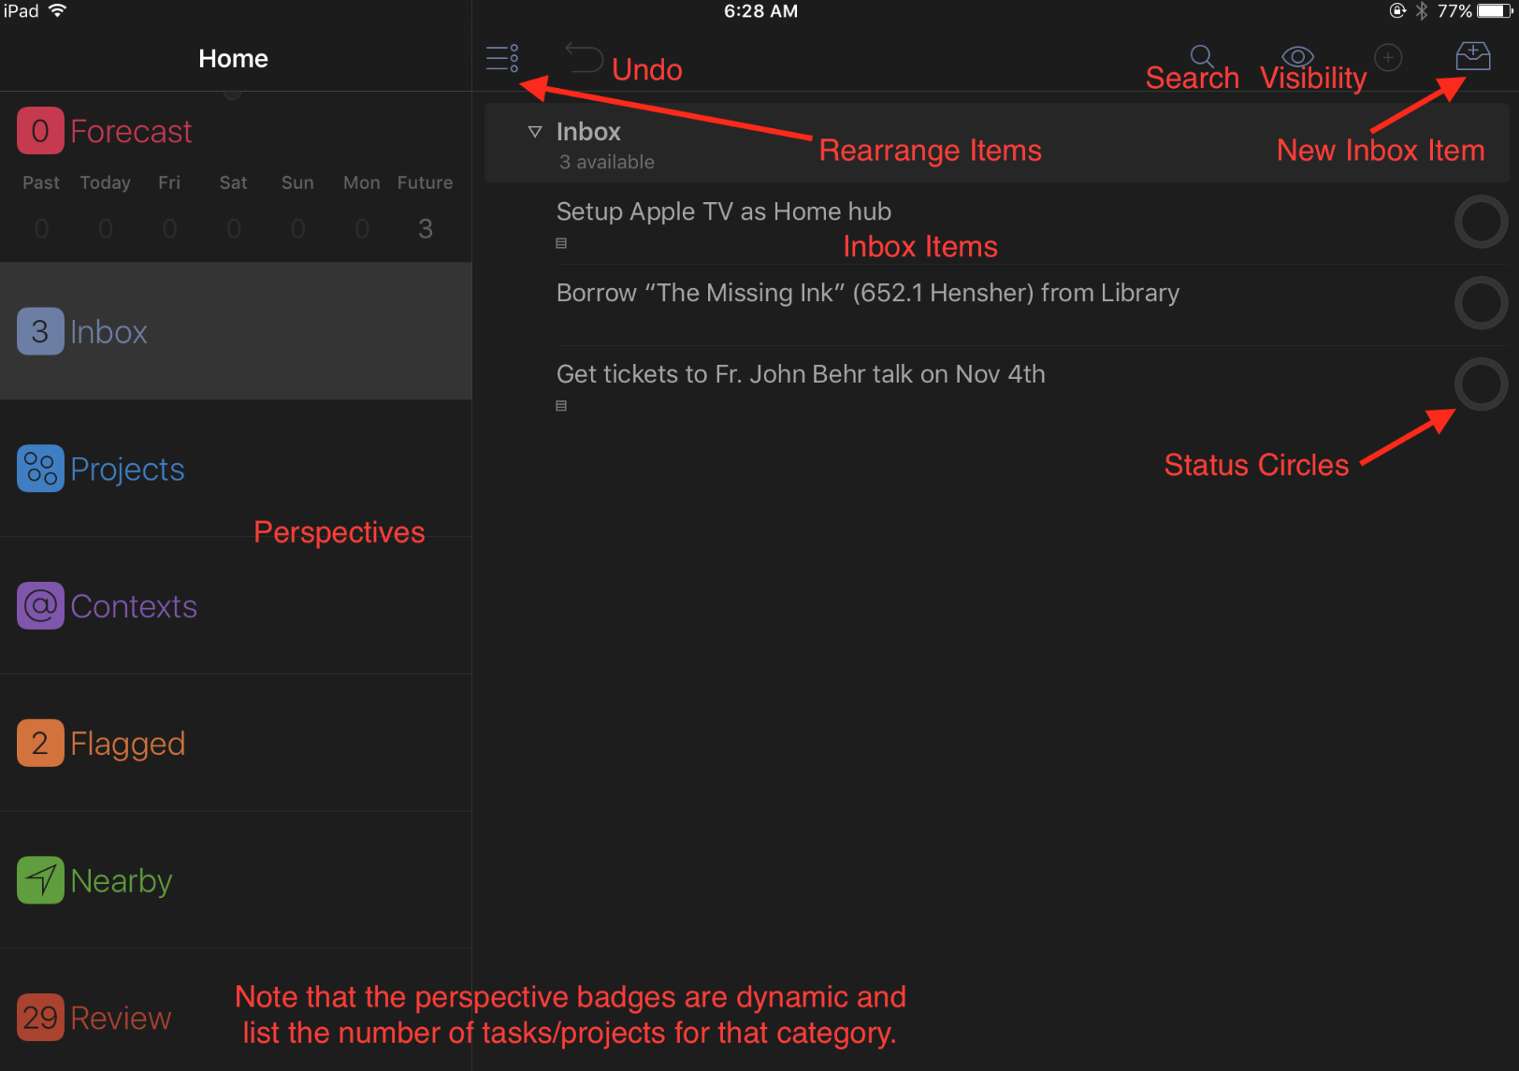Screen dimensions: 1519x1071
Task: Select Fri in the Forecast strip
Action: [169, 206]
